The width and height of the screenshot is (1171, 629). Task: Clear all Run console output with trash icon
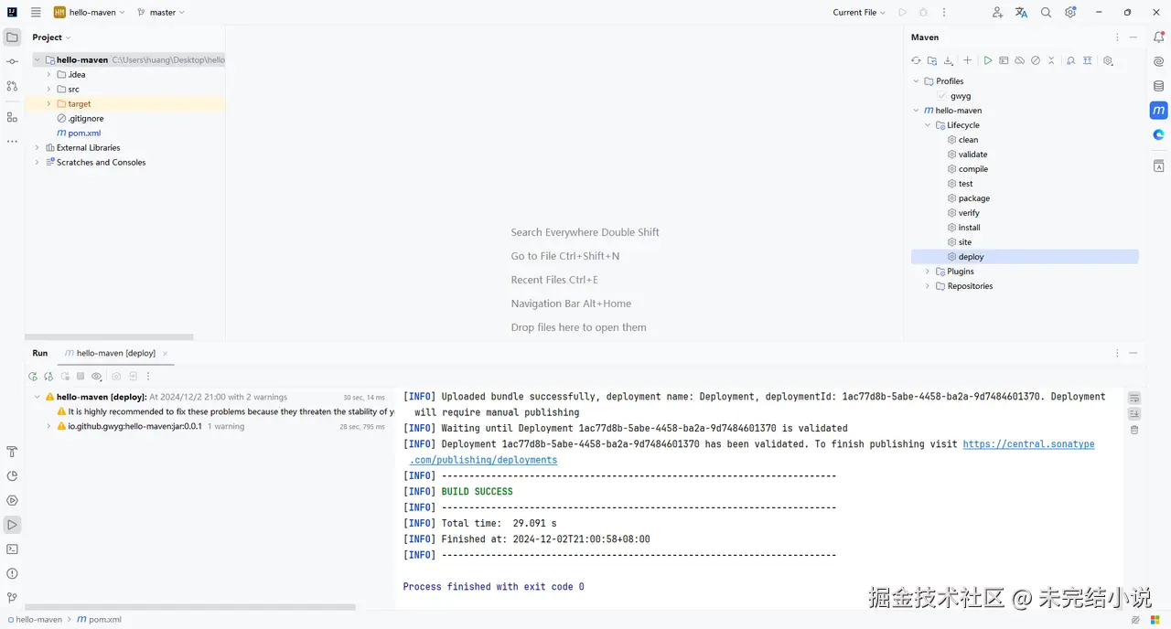point(1134,430)
